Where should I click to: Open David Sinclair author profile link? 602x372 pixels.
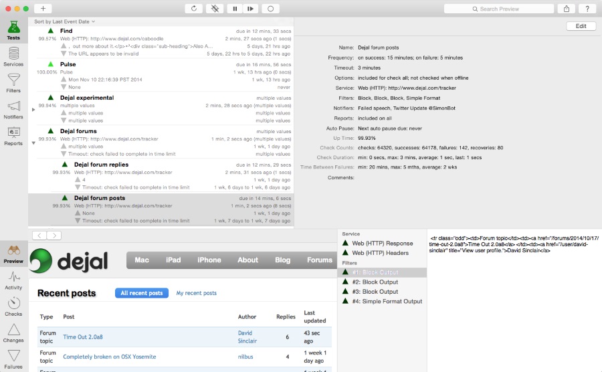pos(247,337)
